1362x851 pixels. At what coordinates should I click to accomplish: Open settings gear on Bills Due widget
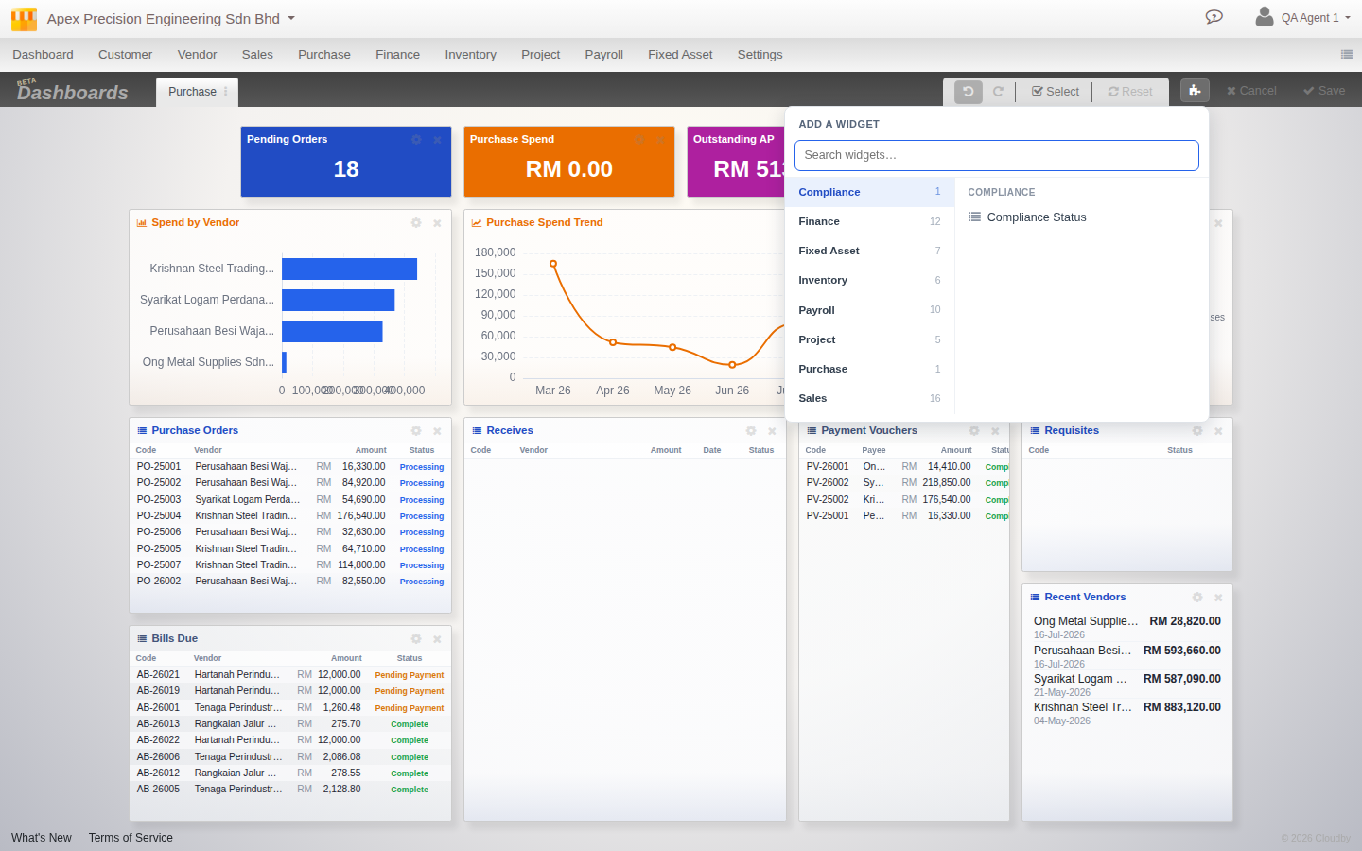[x=416, y=639]
